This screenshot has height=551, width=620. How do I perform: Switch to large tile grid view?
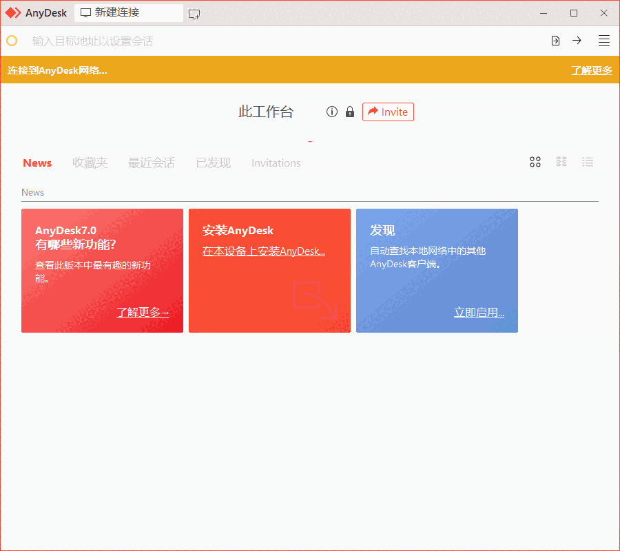point(535,162)
